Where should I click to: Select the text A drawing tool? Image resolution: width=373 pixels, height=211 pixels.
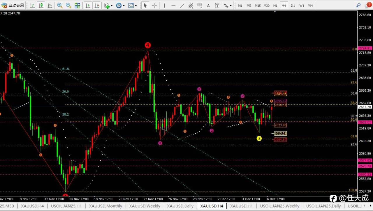[208, 5]
